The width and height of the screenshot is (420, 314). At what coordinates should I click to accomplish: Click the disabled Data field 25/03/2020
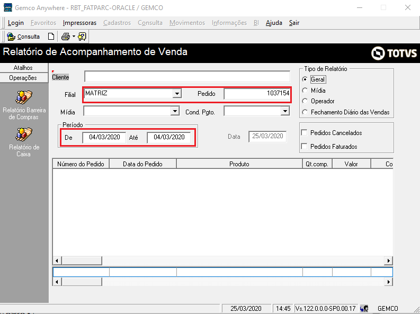point(267,136)
